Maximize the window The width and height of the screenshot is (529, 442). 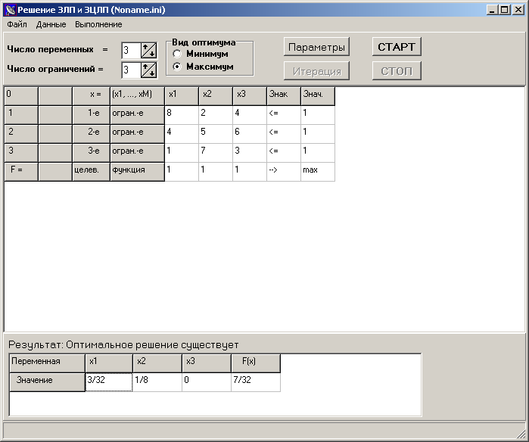pos(505,10)
